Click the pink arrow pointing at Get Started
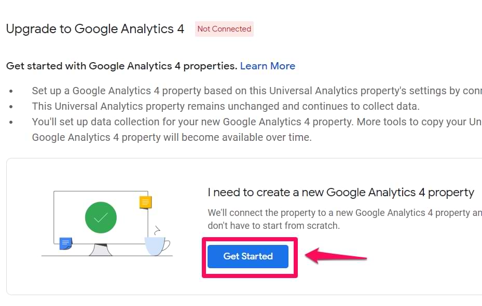The image size is (482, 306). point(336,256)
